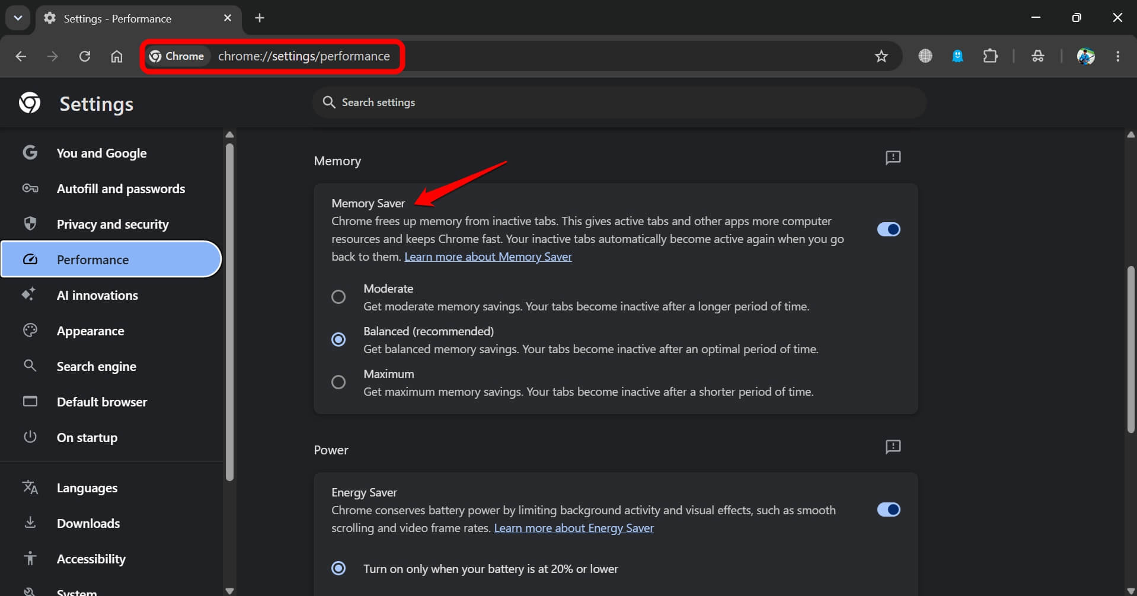Bookmark this tab with the star icon
This screenshot has height=596, width=1137.
tap(882, 56)
